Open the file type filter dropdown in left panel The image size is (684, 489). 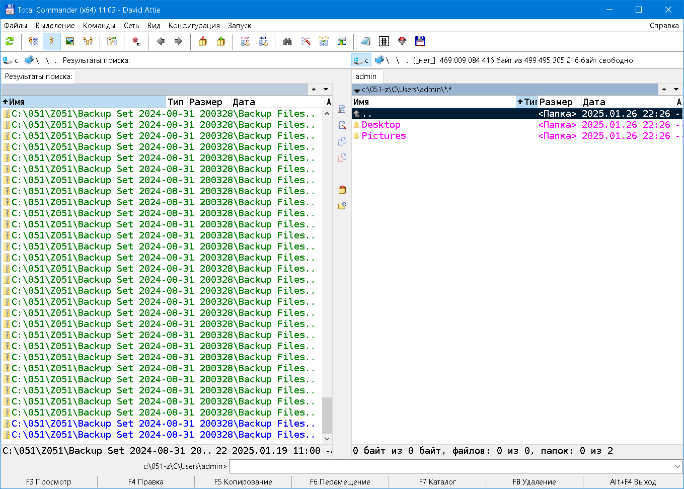pyautogui.click(x=325, y=89)
